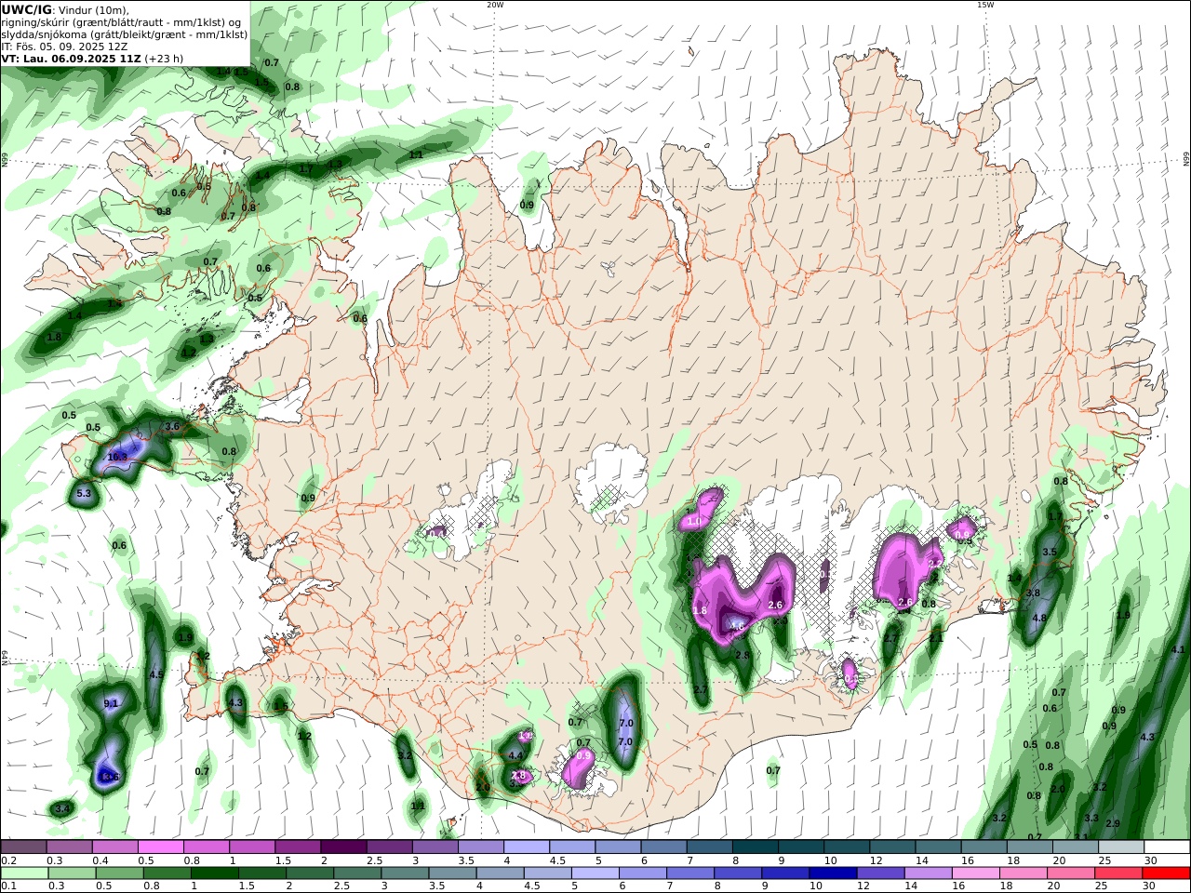Click the white 1.0 snowfall value
Image resolution: width=1191 pixels, height=893 pixels.
[x=694, y=522]
